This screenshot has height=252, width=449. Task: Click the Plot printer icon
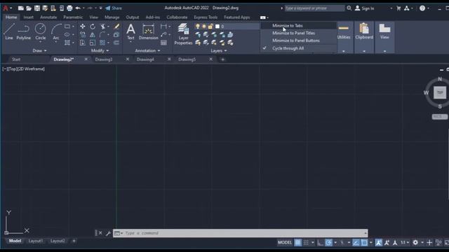tap(69, 8)
